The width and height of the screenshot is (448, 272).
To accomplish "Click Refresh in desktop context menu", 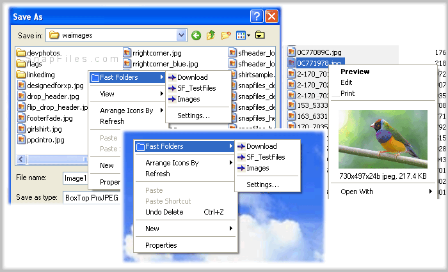I will (184, 174).
